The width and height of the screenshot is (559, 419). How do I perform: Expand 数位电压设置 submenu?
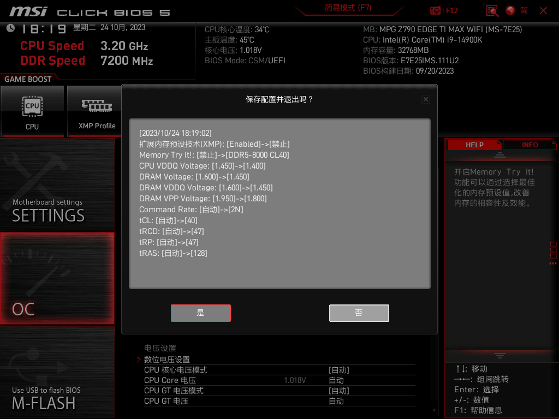[x=167, y=360]
